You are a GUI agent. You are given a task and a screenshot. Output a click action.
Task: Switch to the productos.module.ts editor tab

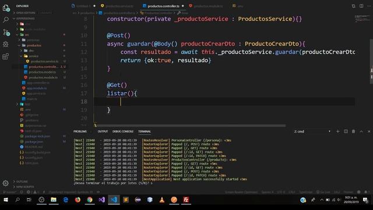[x=207, y=6]
